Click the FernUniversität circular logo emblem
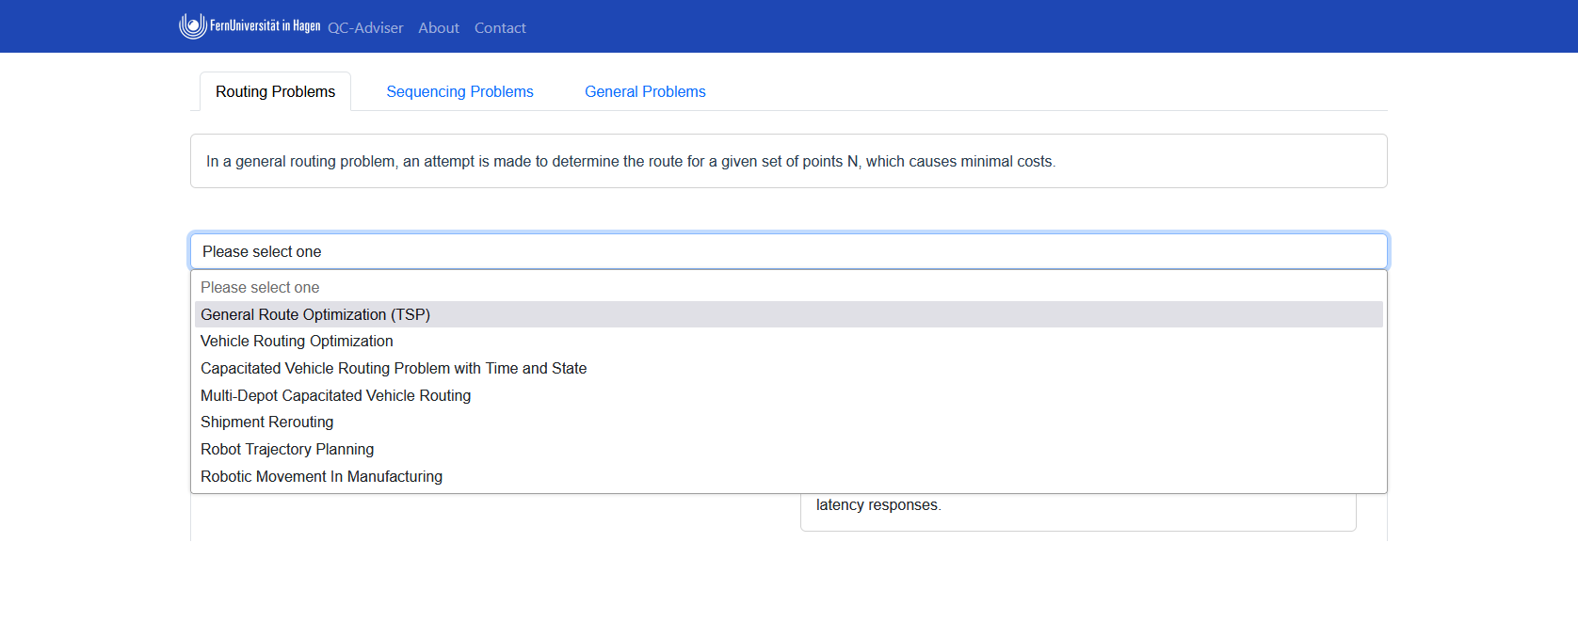This screenshot has width=1578, height=622. [x=193, y=26]
